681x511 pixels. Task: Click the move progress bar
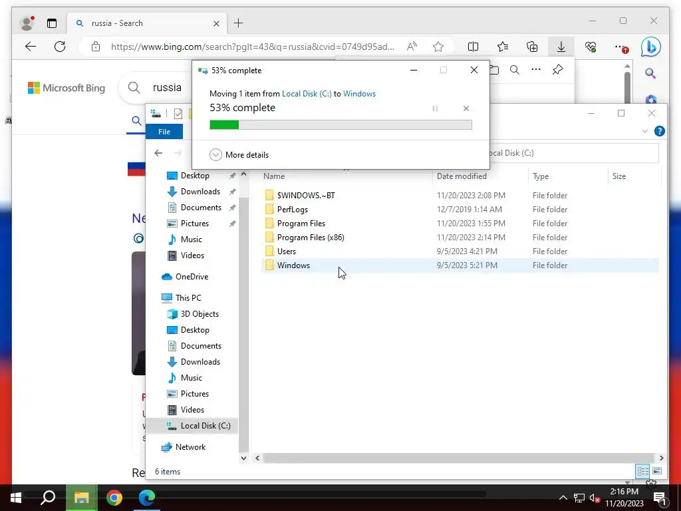(x=340, y=125)
